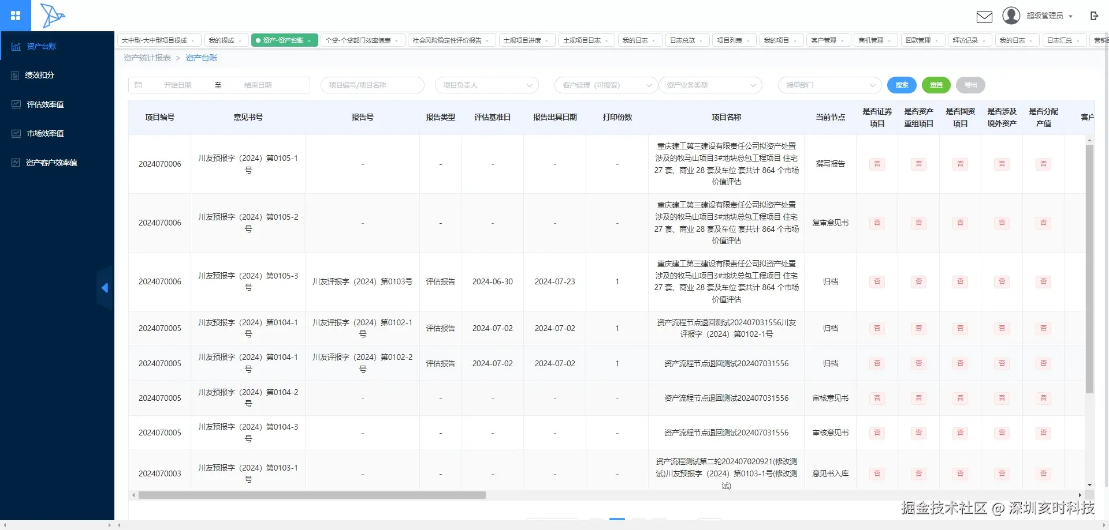Image resolution: width=1109 pixels, height=530 pixels.
Task: Close the 个贷-个贷部门效率值表 tab
Action: pos(396,40)
